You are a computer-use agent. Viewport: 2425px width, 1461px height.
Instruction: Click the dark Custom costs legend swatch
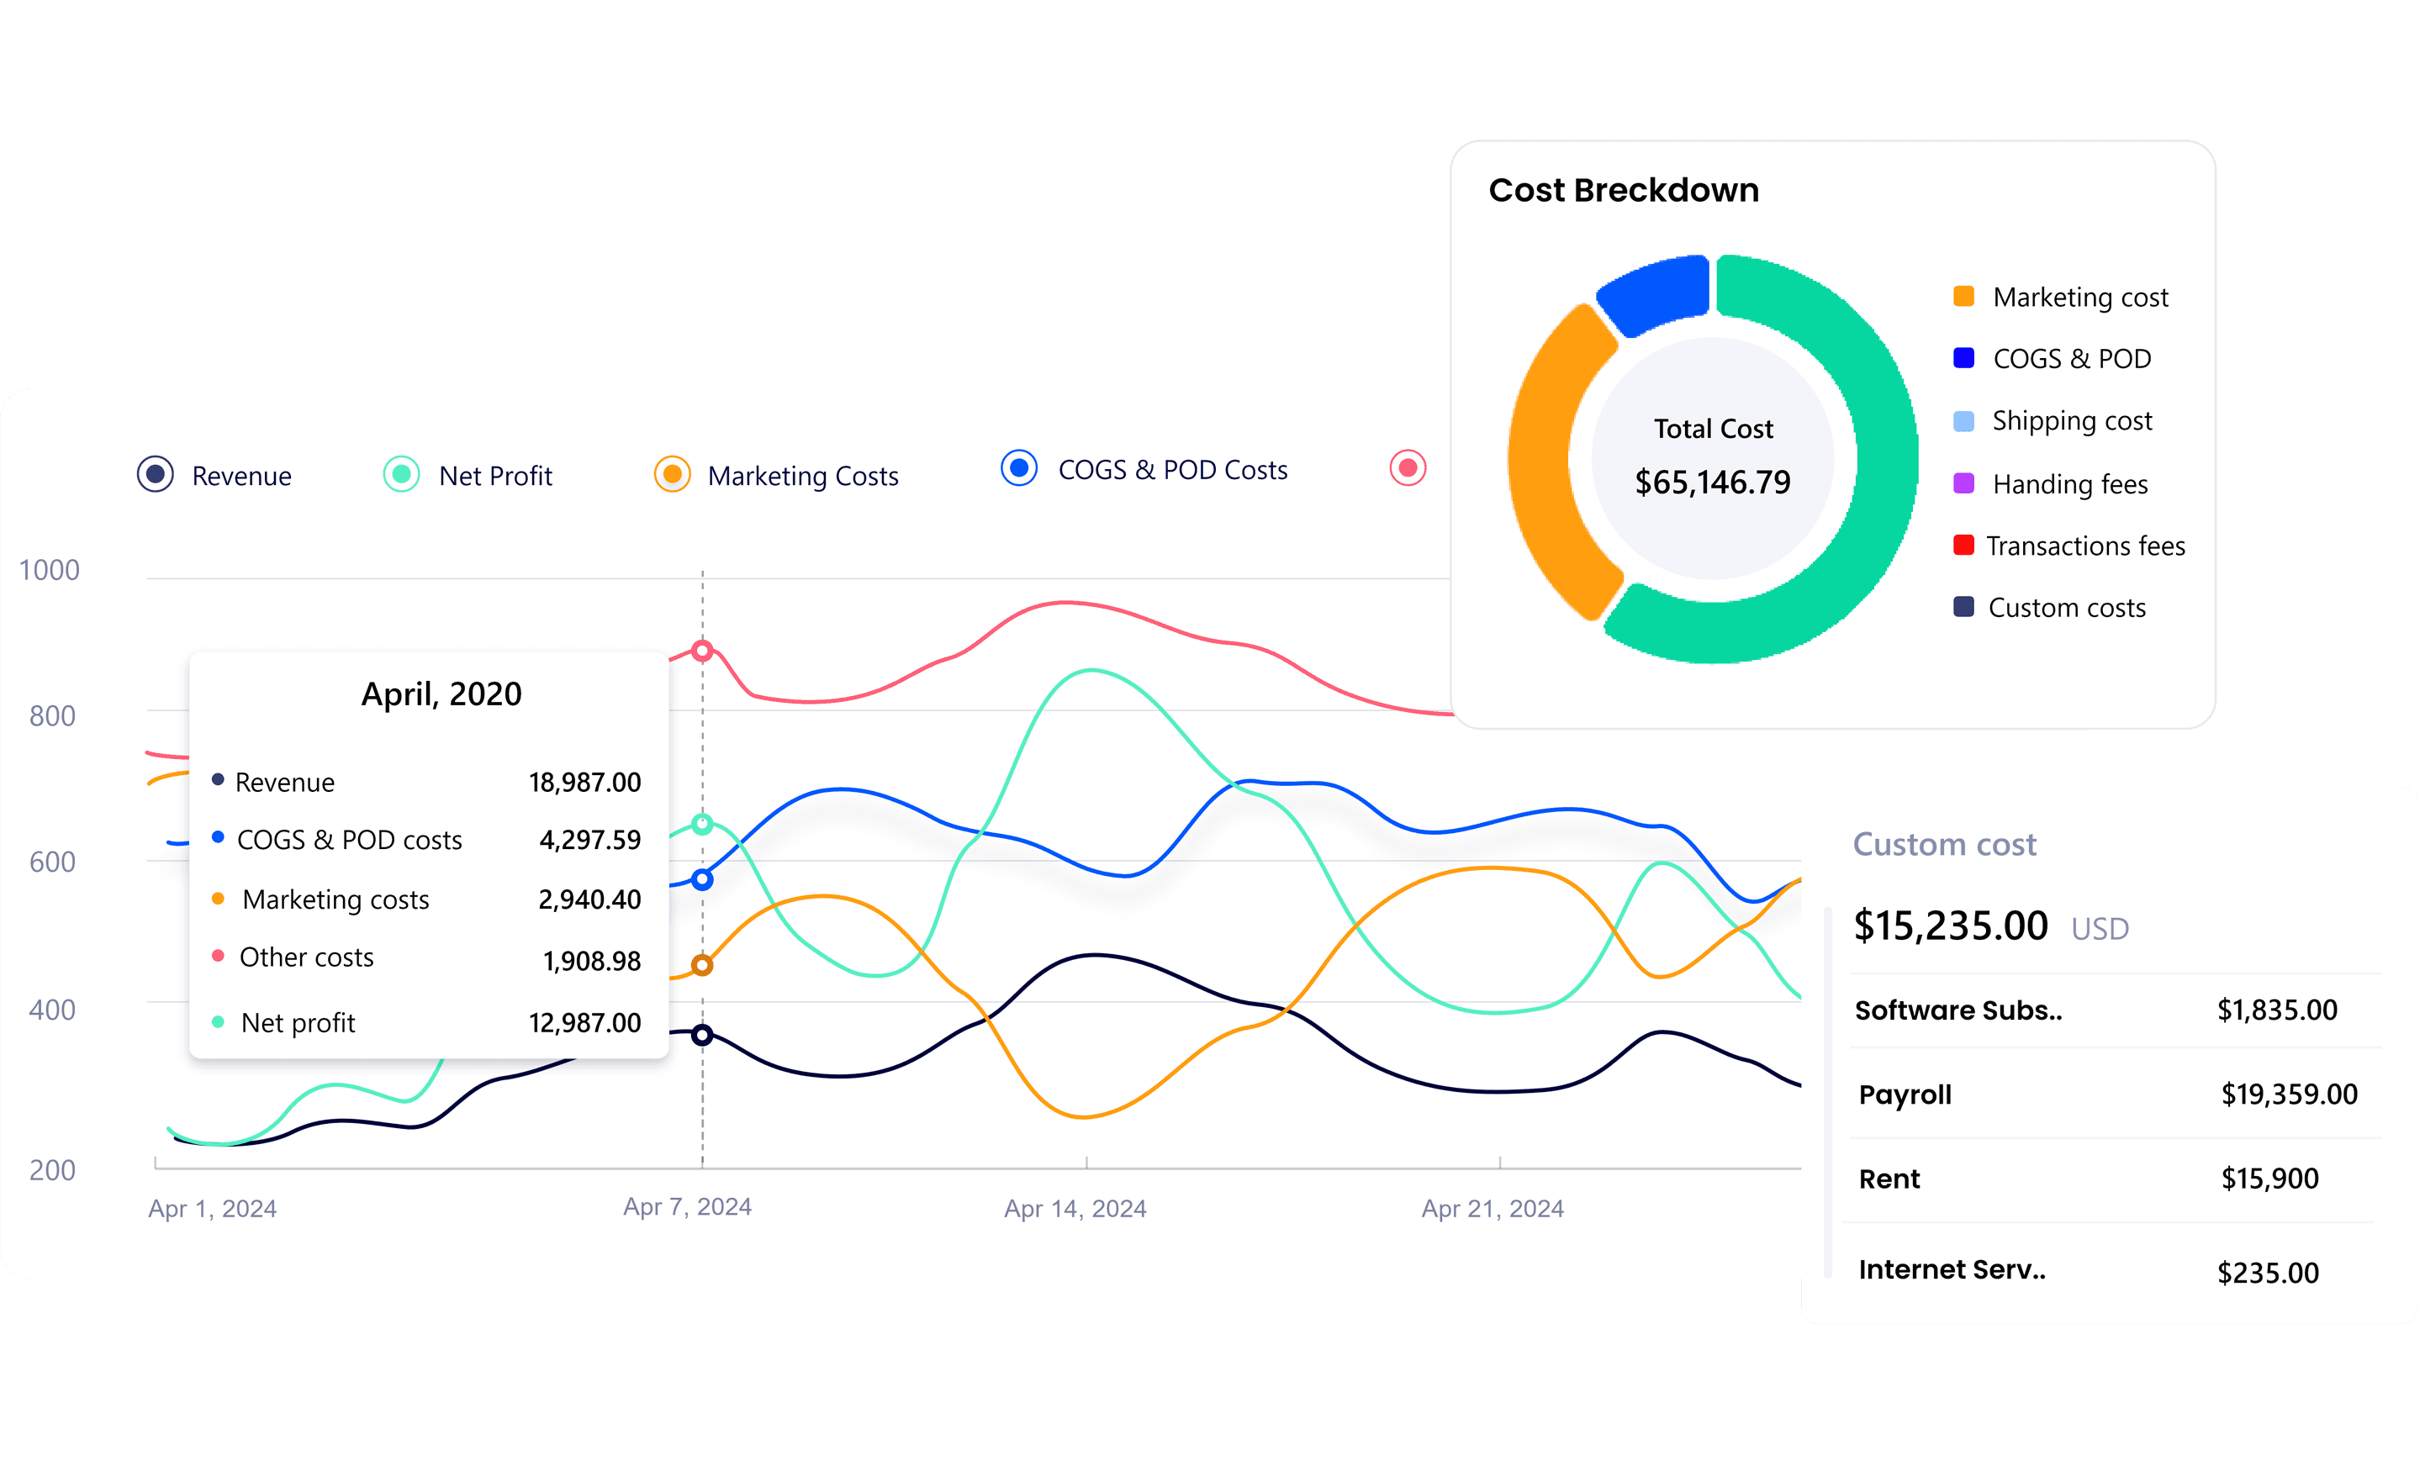(x=1963, y=606)
